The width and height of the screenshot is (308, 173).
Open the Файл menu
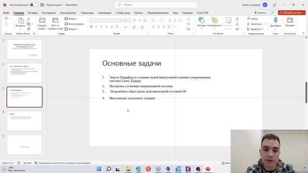click(x=6, y=13)
